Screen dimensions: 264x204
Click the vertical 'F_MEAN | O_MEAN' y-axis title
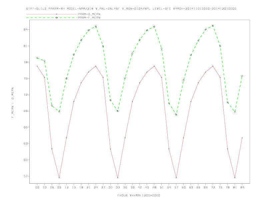(13, 103)
